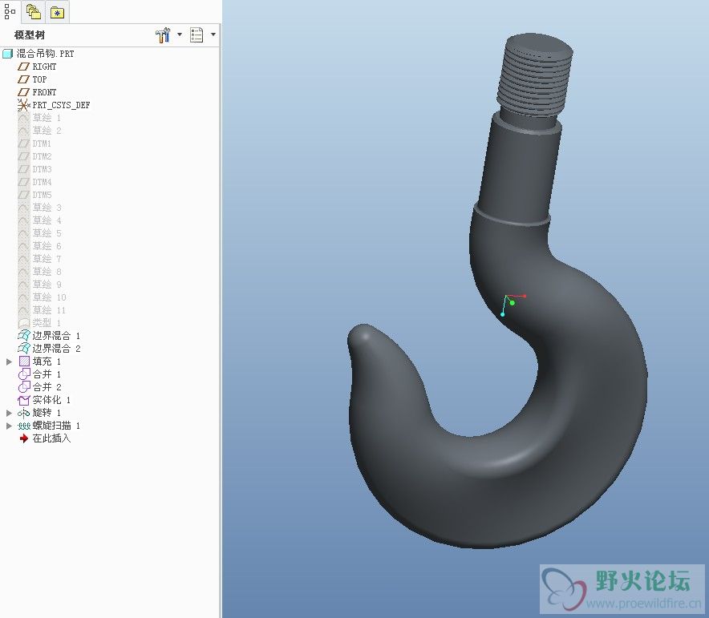Click the RIGHT plane icon

(23, 67)
